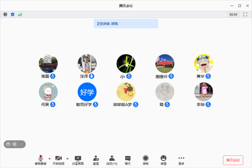This screenshot has width=252, height=168.
Task: Select 浮萍's avatar
Action: click(87, 64)
